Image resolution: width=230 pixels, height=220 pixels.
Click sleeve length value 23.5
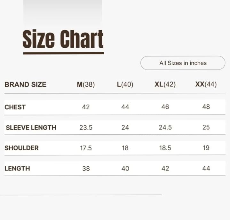pyautogui.click(x=86, y=127)
